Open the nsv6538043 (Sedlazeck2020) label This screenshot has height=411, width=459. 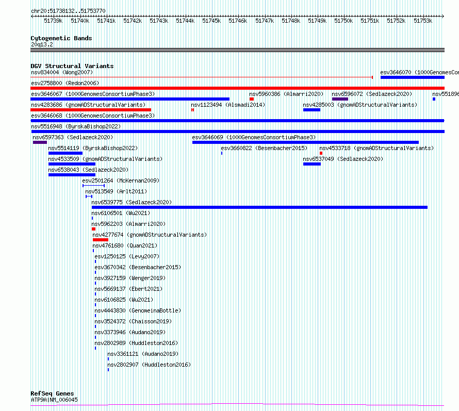[88, 170]
